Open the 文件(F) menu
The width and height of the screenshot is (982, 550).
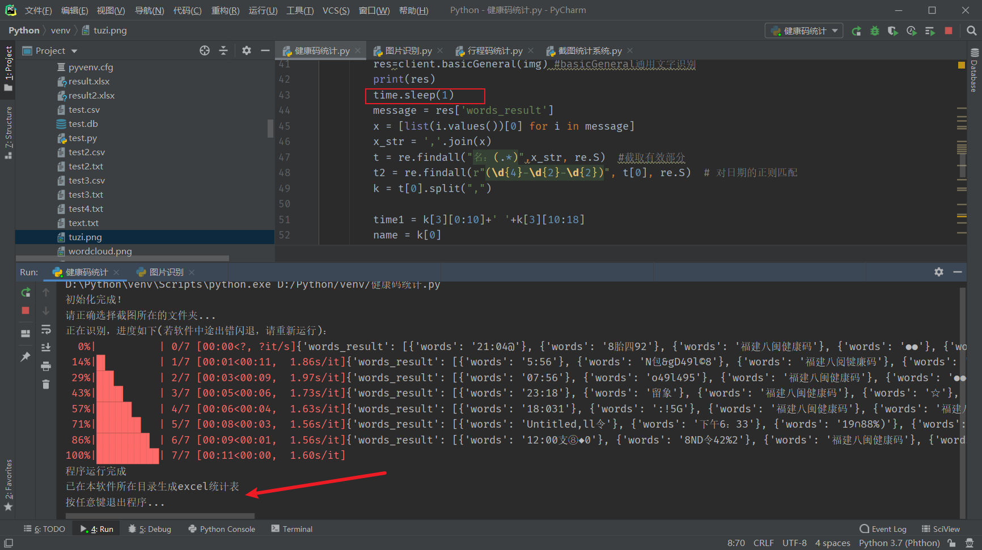38,11
